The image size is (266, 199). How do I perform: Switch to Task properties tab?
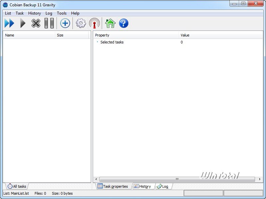113,186
